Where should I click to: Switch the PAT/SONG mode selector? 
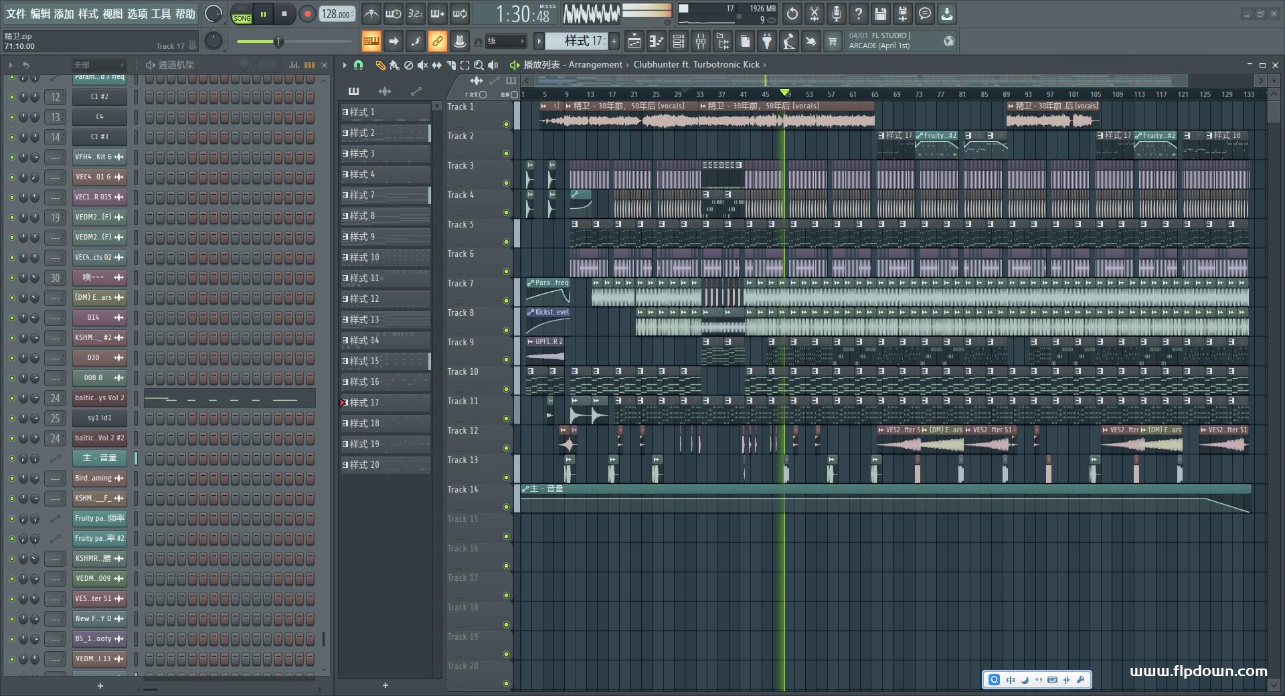(242, 13)
